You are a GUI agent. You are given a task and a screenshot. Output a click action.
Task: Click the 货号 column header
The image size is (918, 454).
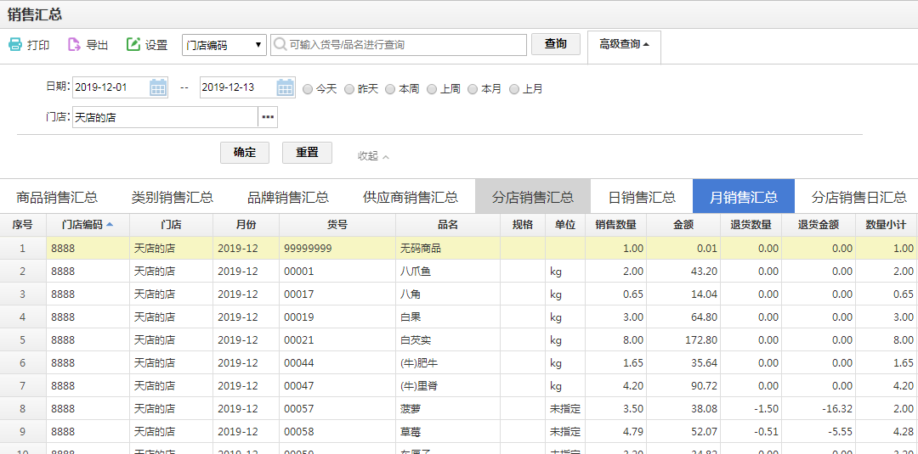click(x=337, y=225)
